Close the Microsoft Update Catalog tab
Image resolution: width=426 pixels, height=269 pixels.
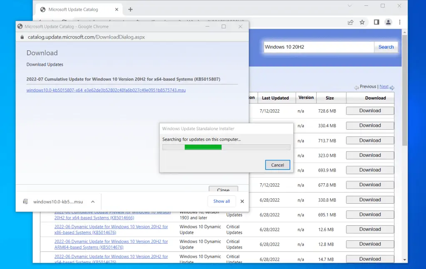116,10
